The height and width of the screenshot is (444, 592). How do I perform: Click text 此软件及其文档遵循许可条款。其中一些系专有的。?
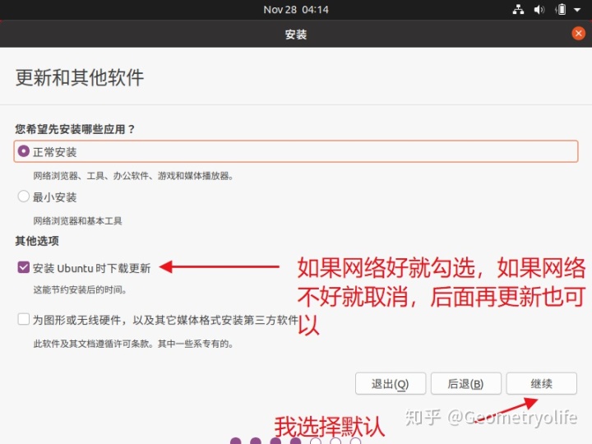(x=133, y=344)
